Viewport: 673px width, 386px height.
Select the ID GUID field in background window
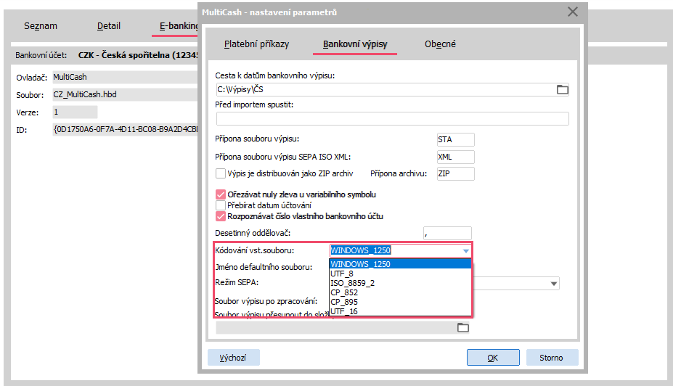(x=124, y=130)
